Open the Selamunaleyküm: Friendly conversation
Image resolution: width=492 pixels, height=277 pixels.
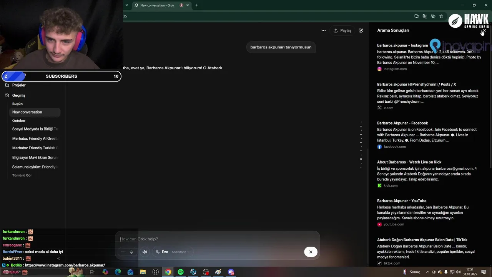[x=35, y=167]
